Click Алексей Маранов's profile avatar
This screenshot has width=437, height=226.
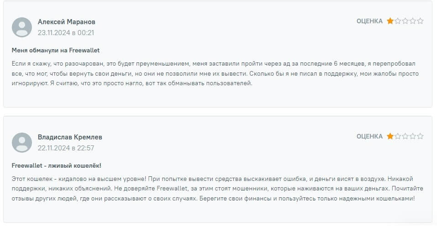[21, 27]
